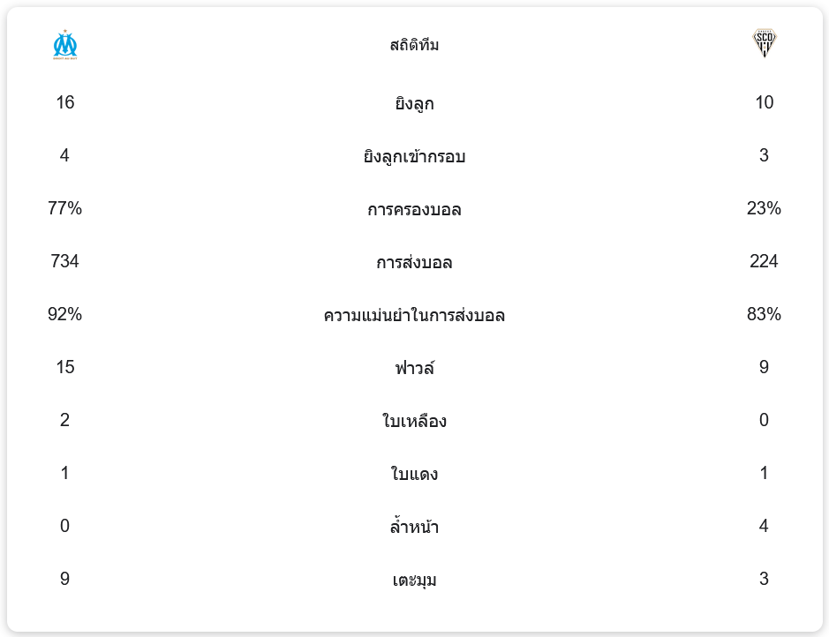Click the ใบแดง red card label

(415, 474)
